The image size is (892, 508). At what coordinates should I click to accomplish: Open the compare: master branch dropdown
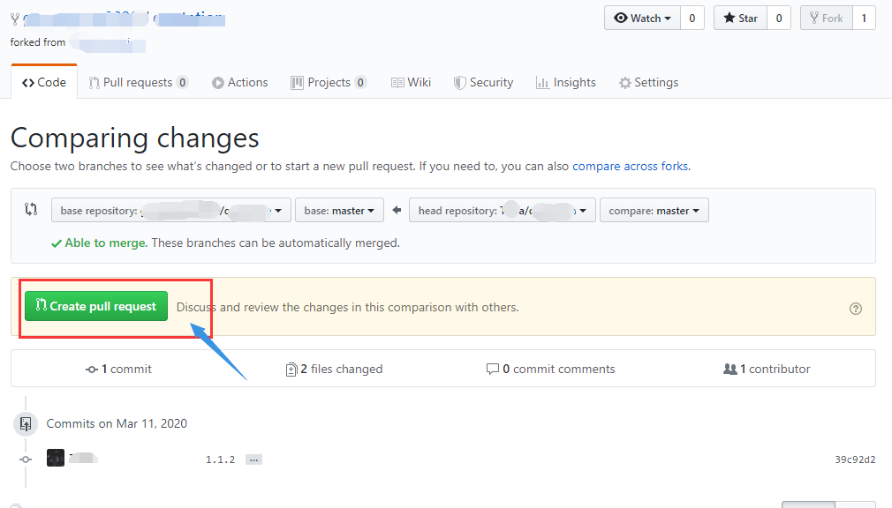point(654,211)
